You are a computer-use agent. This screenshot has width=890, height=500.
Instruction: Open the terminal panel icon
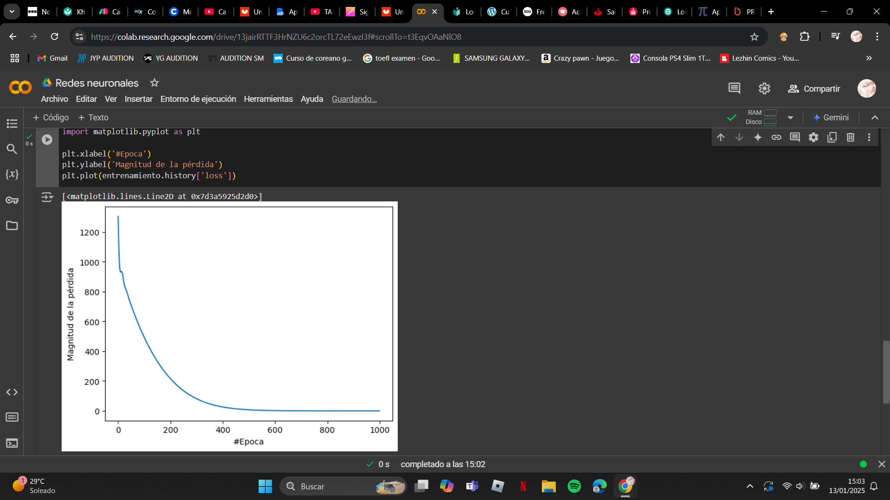[12, 443]
